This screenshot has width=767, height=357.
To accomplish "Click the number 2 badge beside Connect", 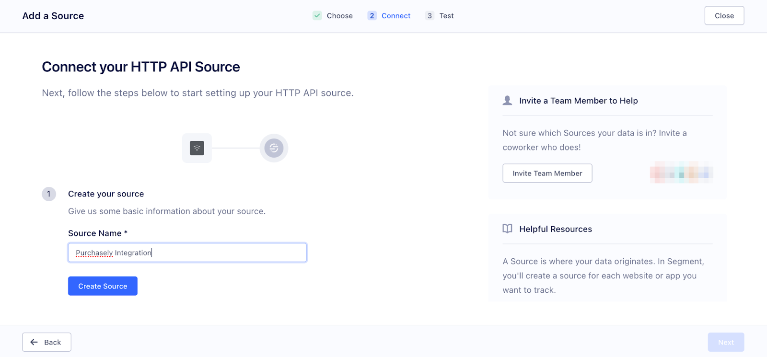I will 372,16.
